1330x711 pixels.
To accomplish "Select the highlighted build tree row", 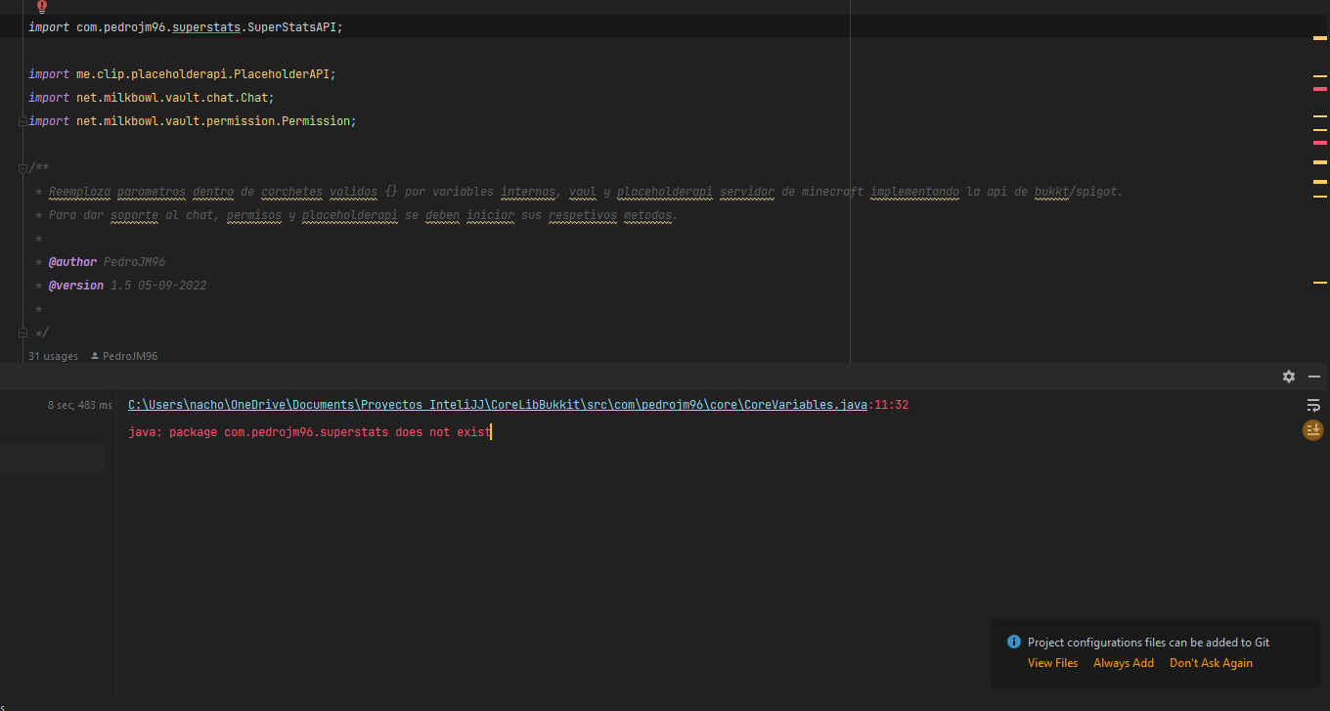I will 52,459.
